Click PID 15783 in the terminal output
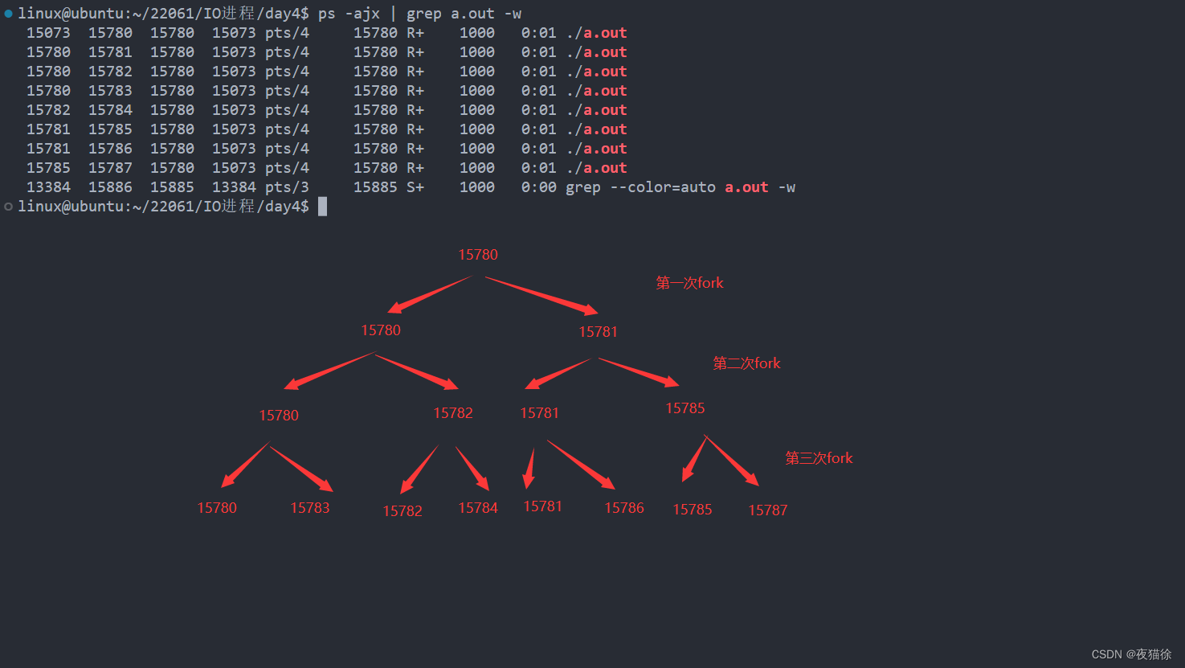1185x668 pixels. (110, 91)
